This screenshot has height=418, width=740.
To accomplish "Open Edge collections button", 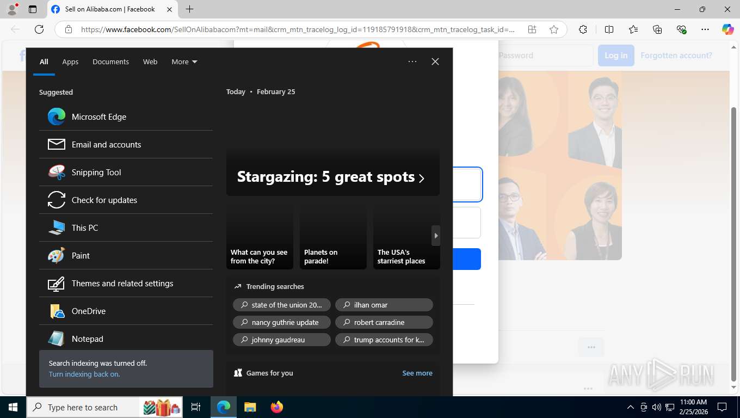I will (657, 29).
